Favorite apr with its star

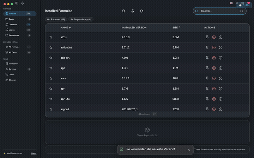(x=51, y=89)
